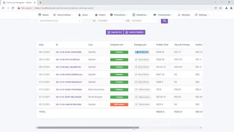Image resolution: width=234 pixels, height=132 pixels.
Task: Open the order ID link in the R$47.38 row
Action: click(69, 74)
